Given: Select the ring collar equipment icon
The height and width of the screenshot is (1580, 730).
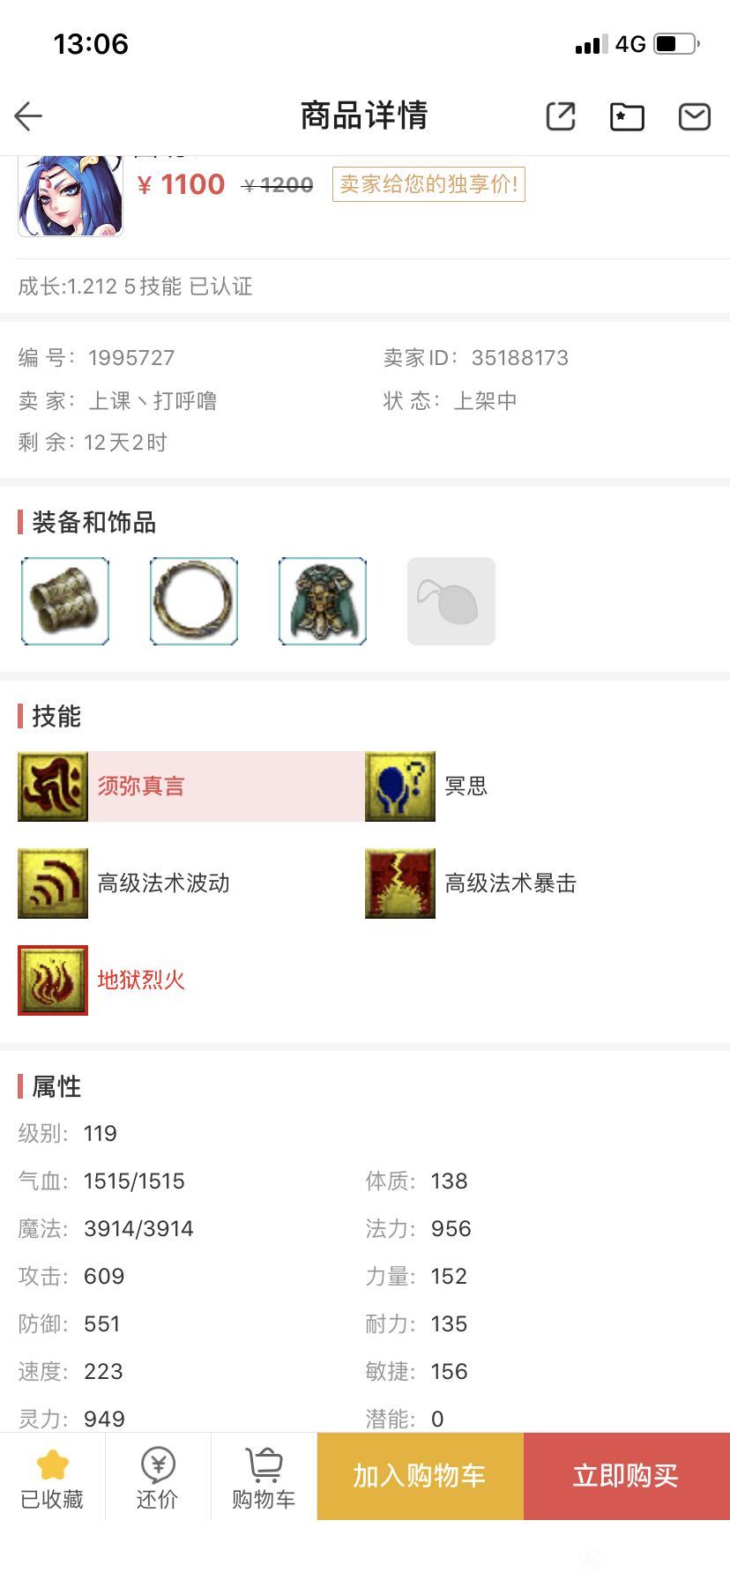Looking at the screenshot, I should [x=194, y=601].
